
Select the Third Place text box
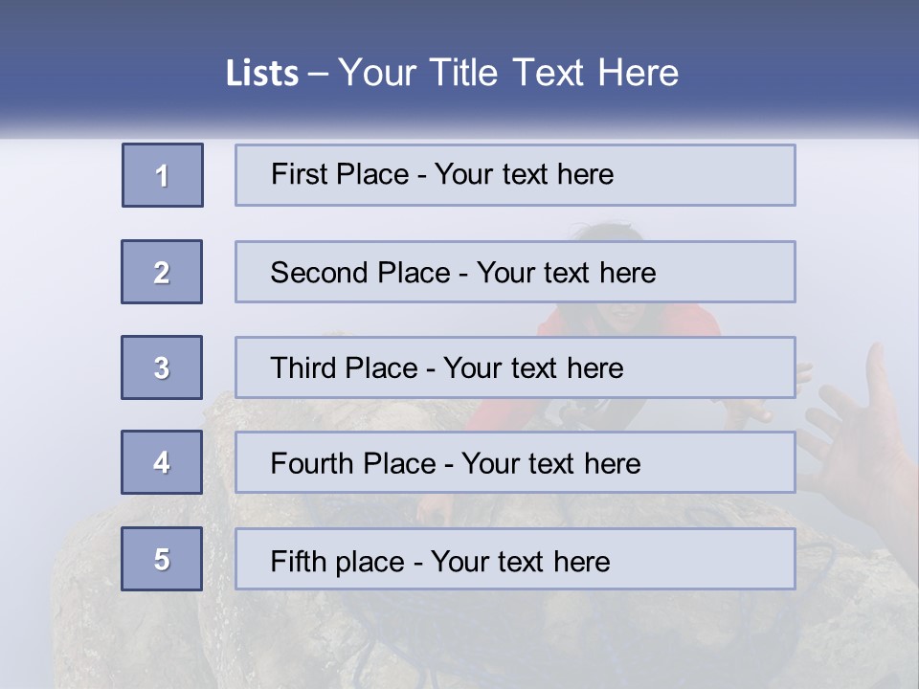tap(515, 367)
